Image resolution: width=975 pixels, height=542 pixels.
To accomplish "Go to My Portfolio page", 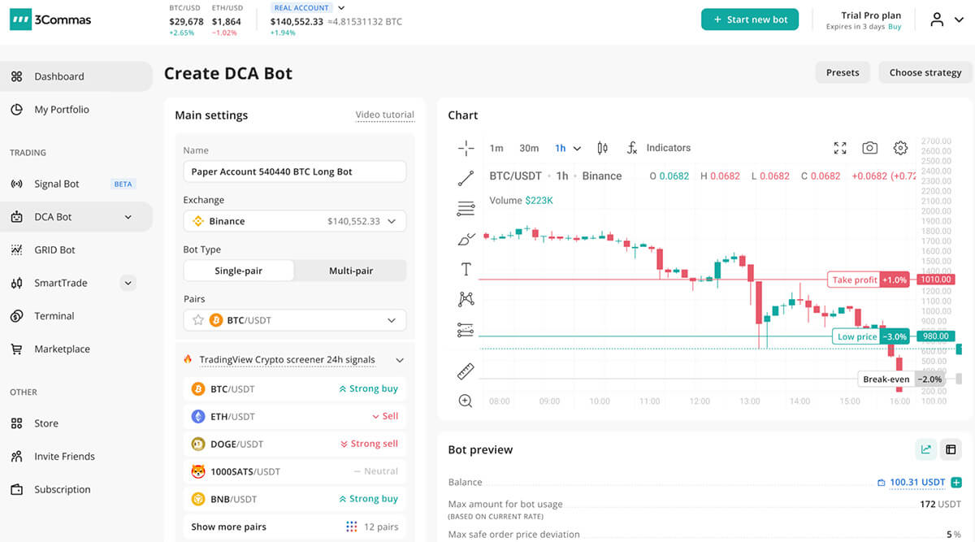I will pos(62,110).
